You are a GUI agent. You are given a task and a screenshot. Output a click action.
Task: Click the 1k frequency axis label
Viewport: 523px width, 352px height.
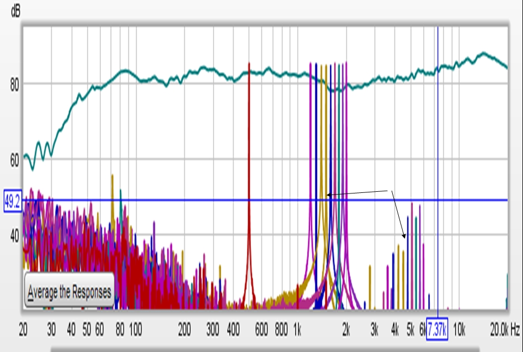pyautogui.click(x=297, y=330)
